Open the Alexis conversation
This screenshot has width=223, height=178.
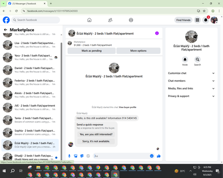(x=30, y=95)
